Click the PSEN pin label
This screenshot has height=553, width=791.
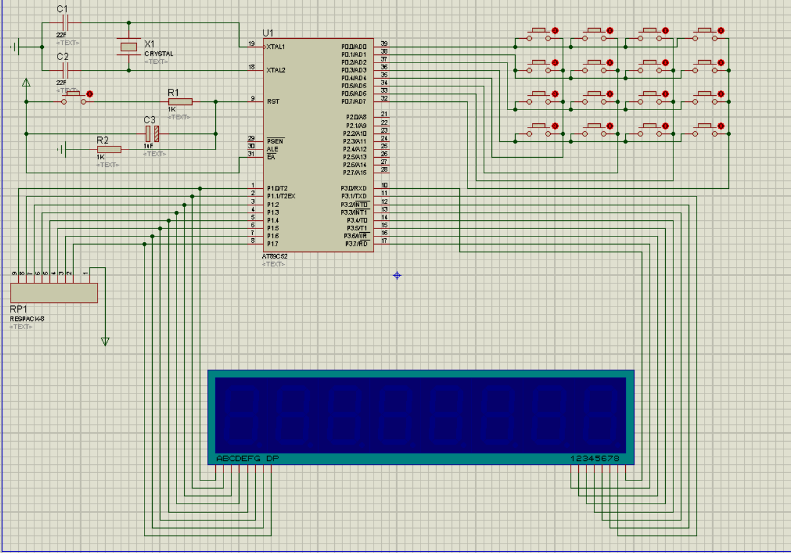click(275, 141)
